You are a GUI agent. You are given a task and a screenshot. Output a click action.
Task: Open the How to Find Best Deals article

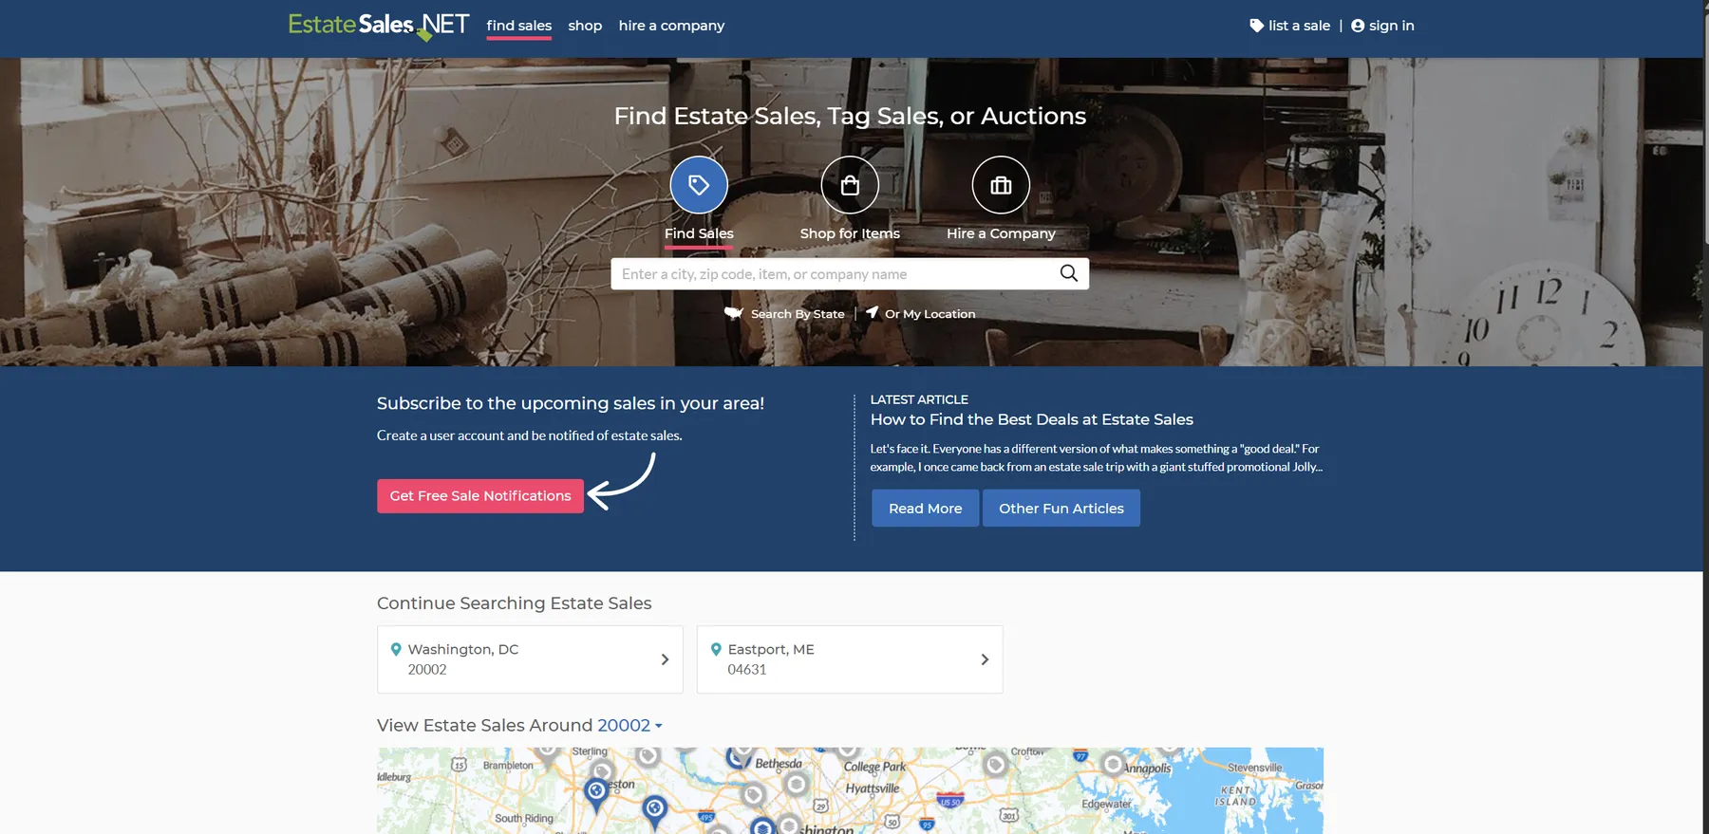tap(1031, 419)
